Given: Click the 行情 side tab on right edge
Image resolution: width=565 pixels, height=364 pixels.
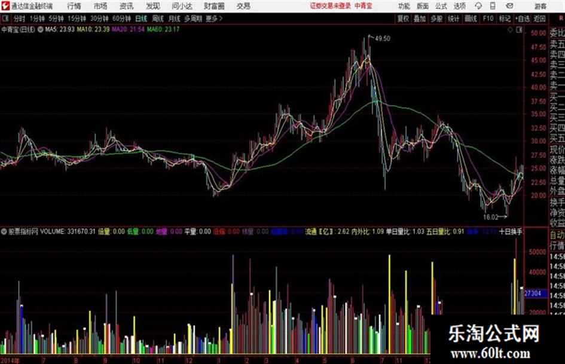Looking at the screenshot, I should tap(557, 246).
